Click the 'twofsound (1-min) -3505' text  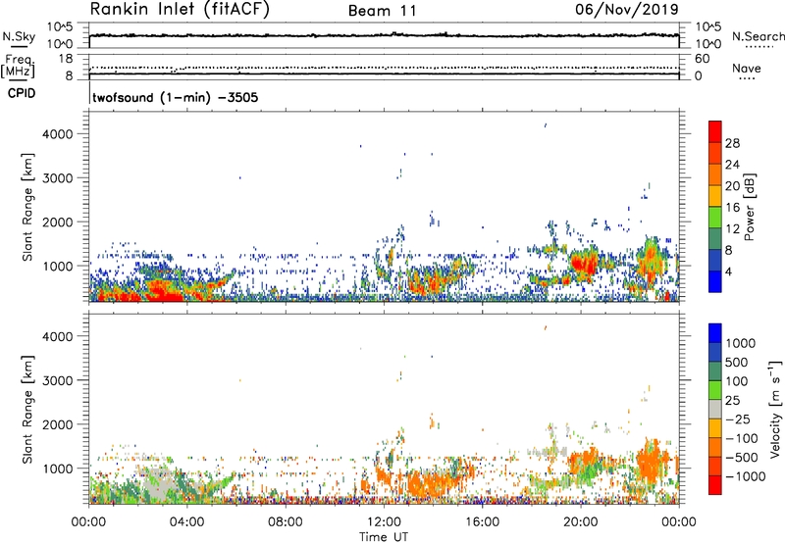pyautogui.click(x=176, y=97)
